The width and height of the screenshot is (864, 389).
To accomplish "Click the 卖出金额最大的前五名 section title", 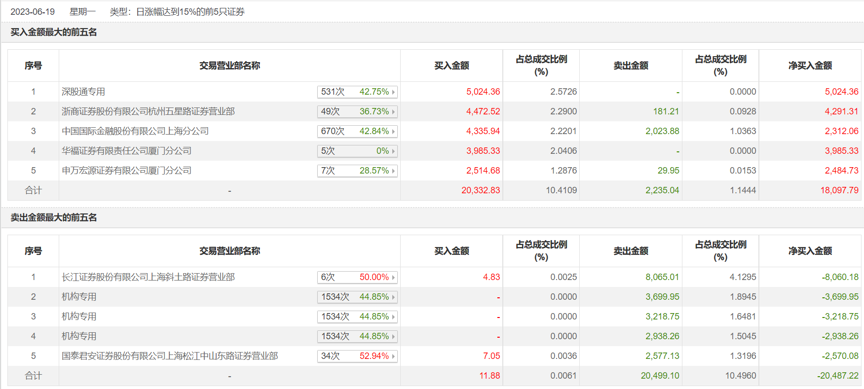I will (54, 217).
